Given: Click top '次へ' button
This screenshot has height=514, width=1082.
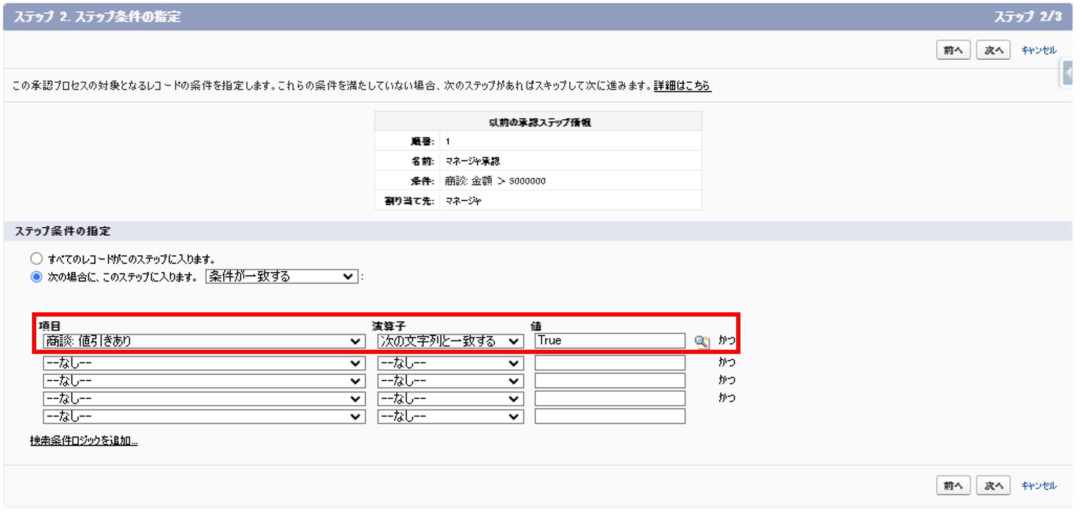Looking at the screenshot, I should [993, 50].
